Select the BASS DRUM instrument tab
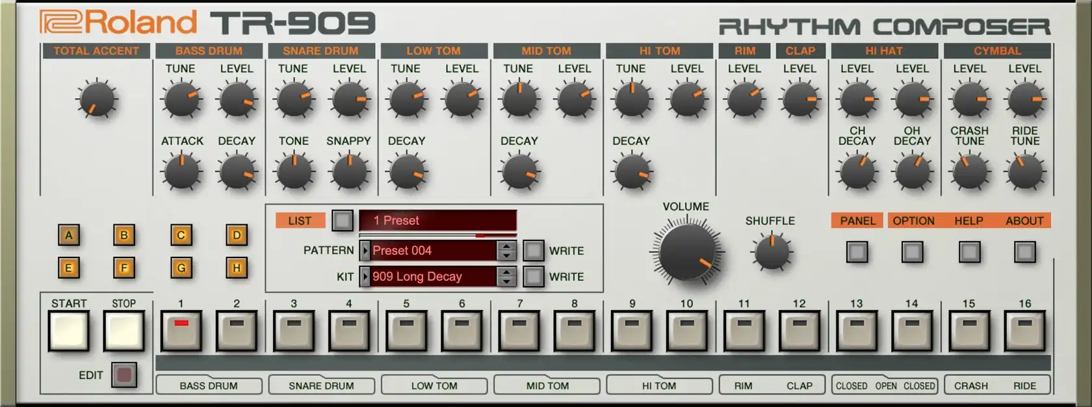 pyautogui.click(x=209, y=386)
